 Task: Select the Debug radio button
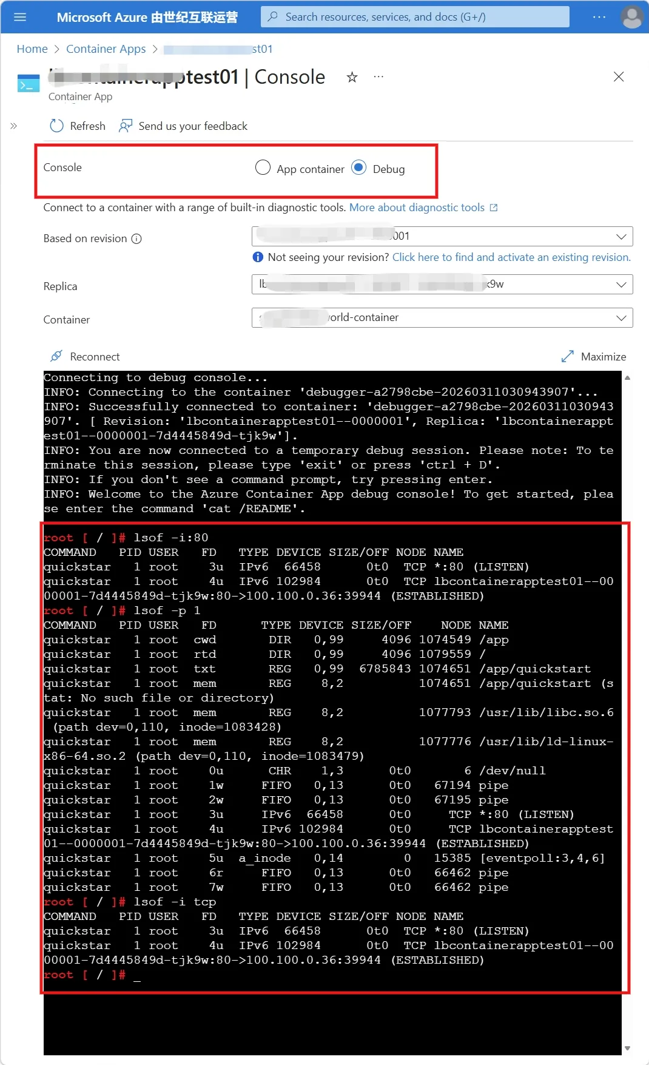(359, 167)
